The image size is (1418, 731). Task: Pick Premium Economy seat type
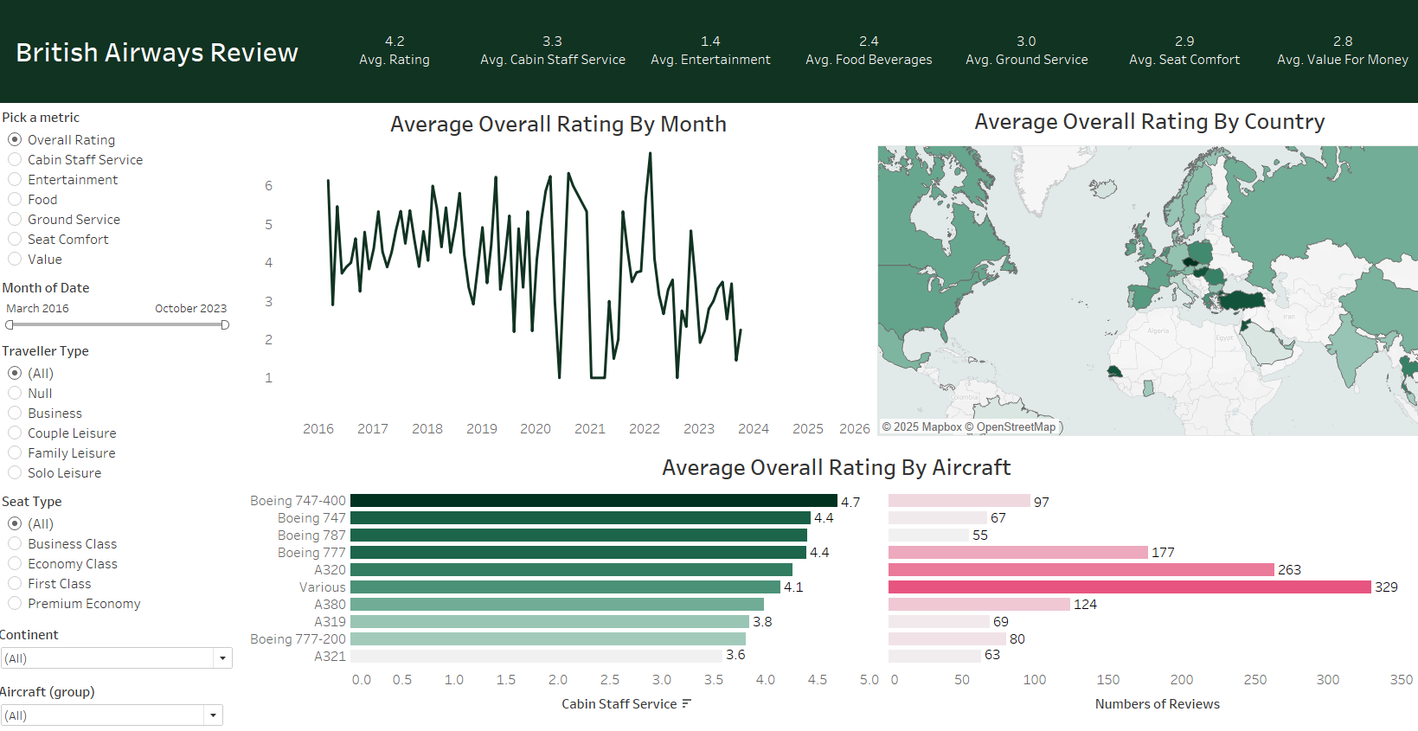(x=15, y=604)
